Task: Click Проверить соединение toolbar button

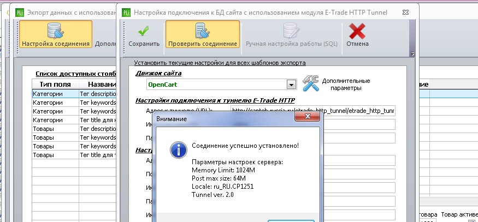Action: (203, 34)
